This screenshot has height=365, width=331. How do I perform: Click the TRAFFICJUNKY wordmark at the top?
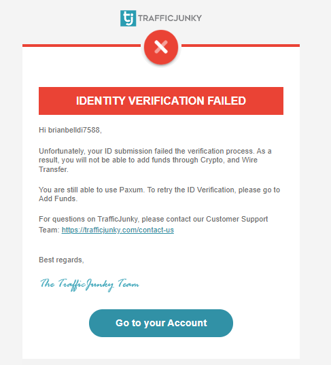pos(170,18)
